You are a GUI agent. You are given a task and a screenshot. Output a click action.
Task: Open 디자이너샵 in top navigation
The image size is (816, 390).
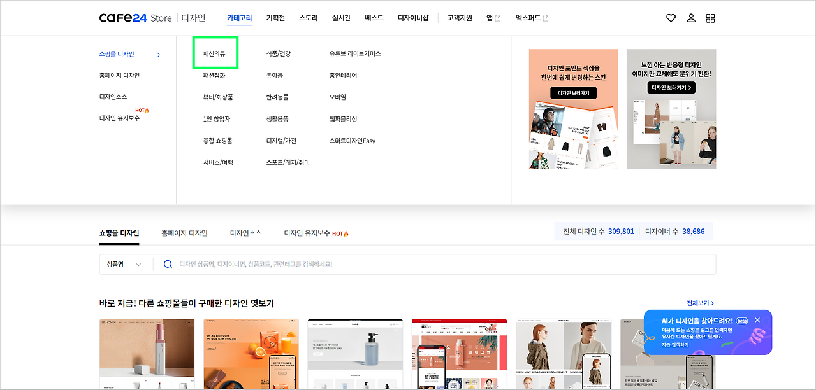coord(413,18)
